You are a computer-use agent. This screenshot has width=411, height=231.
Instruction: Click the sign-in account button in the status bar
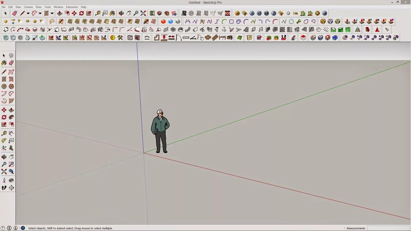(15, 228)
